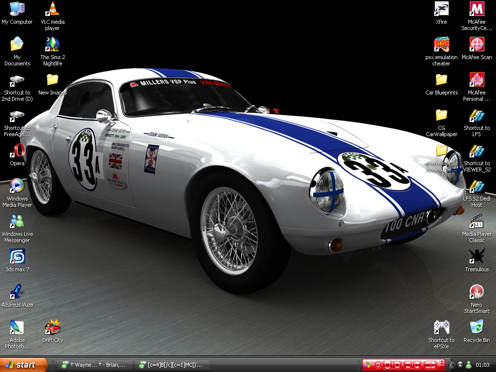Select Shortcut to FreeAge drive icon
496x372 pixels.
click(x=17, y=124)
